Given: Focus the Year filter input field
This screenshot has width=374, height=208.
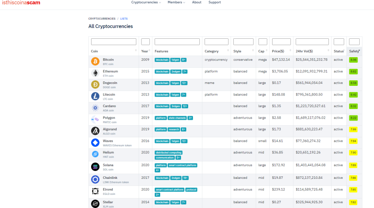Looking at the screenshot, I should click(145, 42).
